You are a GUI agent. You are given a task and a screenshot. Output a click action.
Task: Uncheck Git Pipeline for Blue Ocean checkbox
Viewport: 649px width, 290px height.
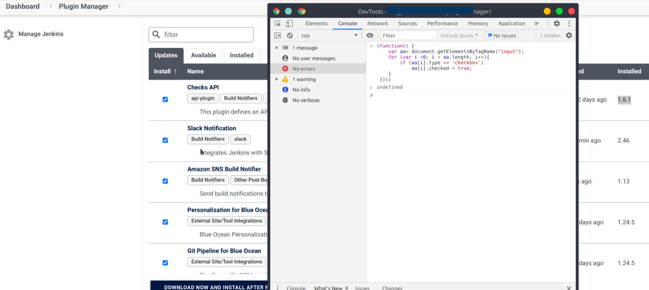[x=165, y=263]
